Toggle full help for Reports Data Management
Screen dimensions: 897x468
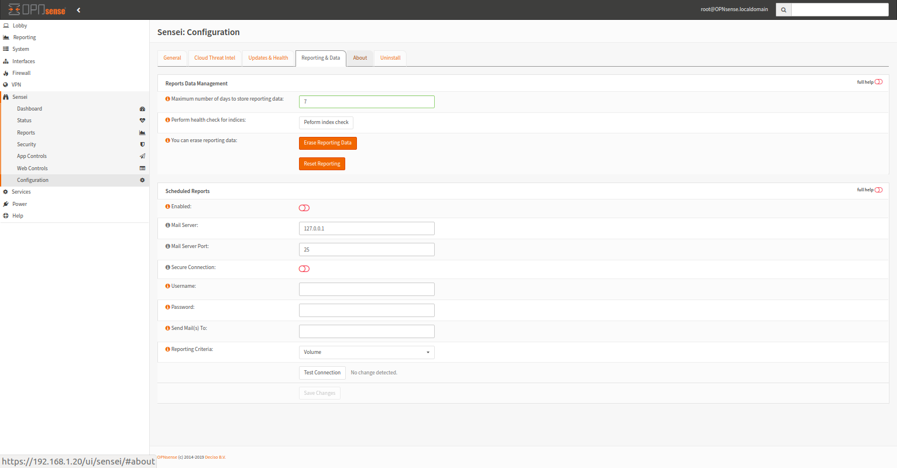click(878, 82)
